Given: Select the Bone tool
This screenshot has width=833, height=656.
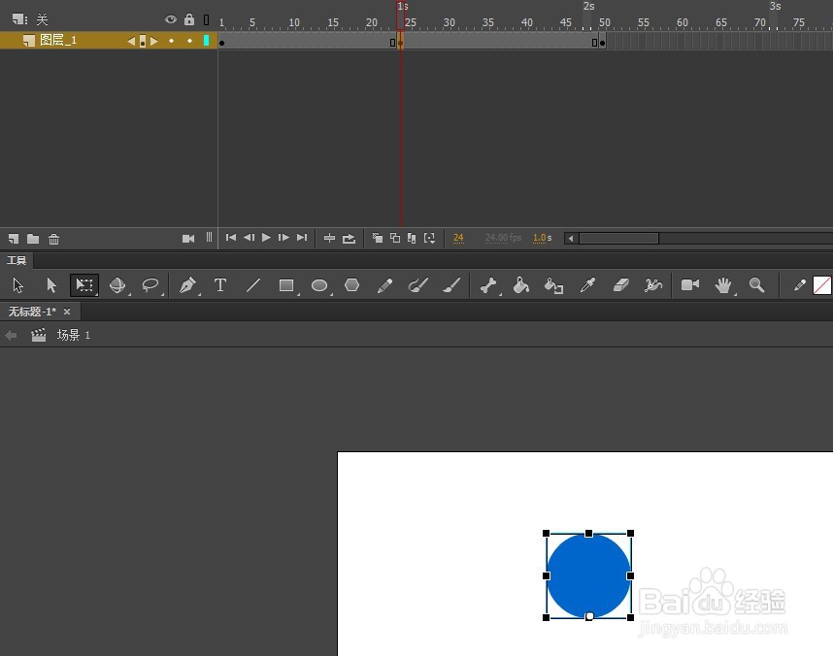Looking at the screenshot, I should tap(488, 285).
